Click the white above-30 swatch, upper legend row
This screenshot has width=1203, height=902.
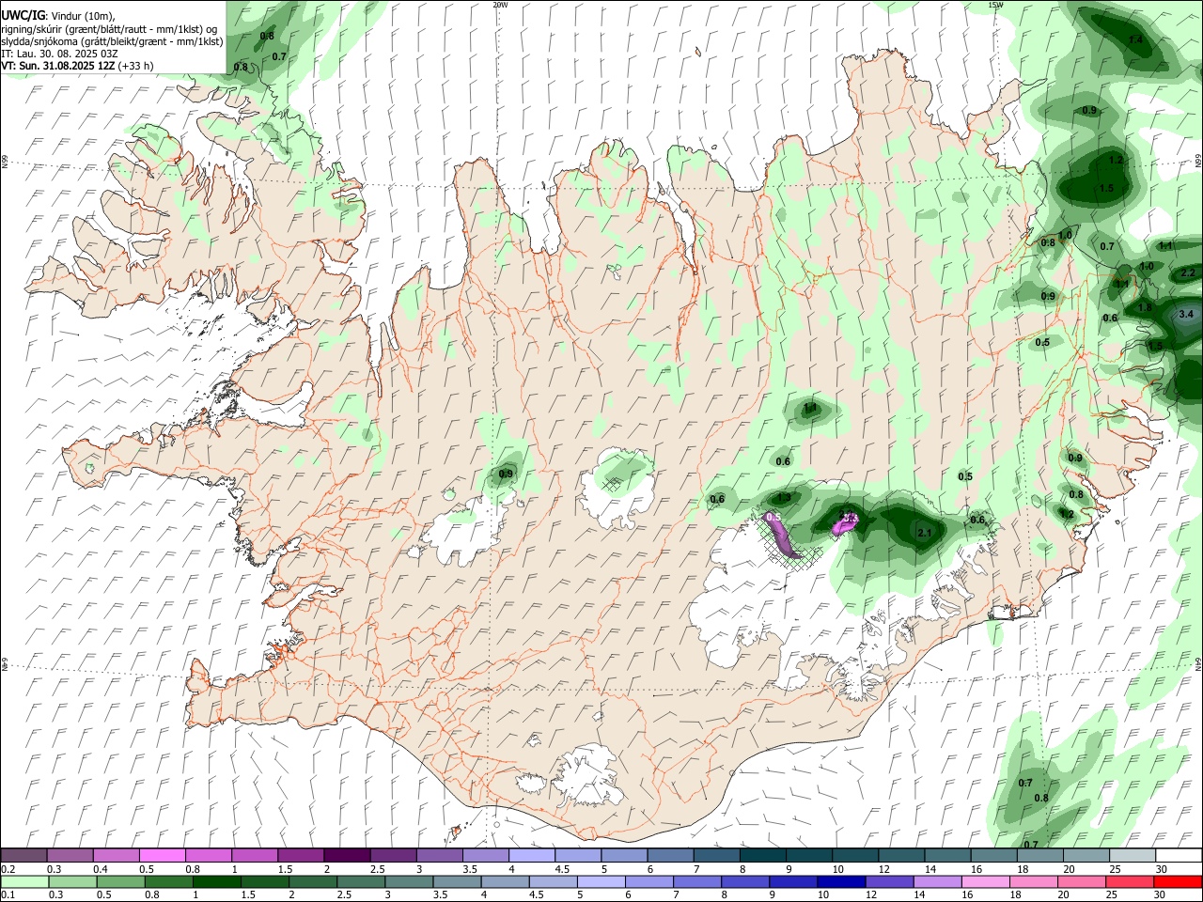[1179, 856]
